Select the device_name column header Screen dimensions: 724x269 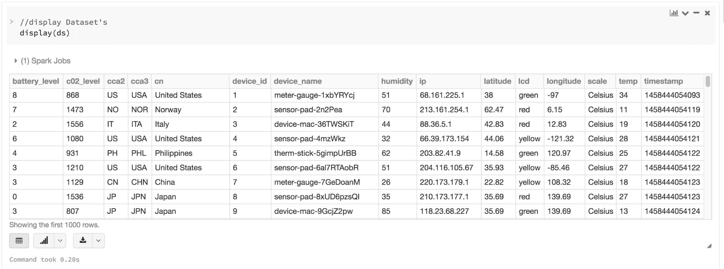[298, 81]
